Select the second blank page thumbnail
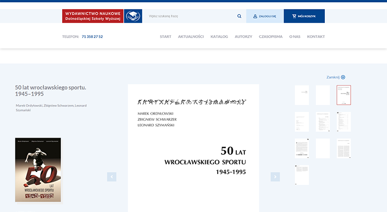 (x=323, y=95)
